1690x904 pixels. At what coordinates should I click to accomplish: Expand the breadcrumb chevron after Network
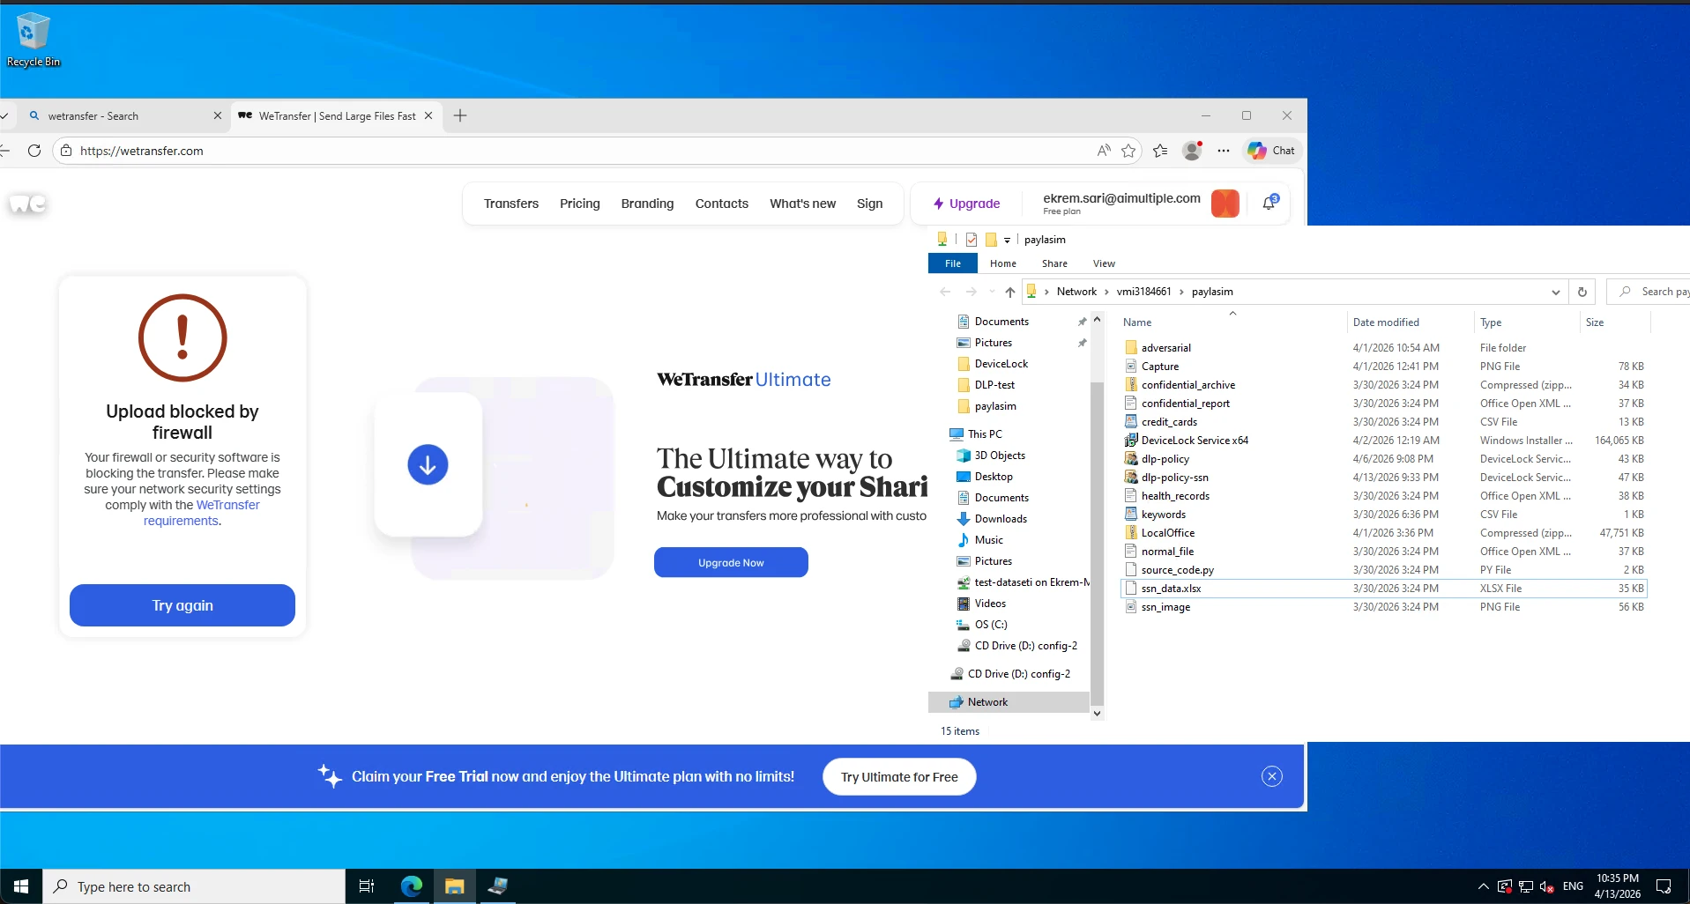point(1106,292)
